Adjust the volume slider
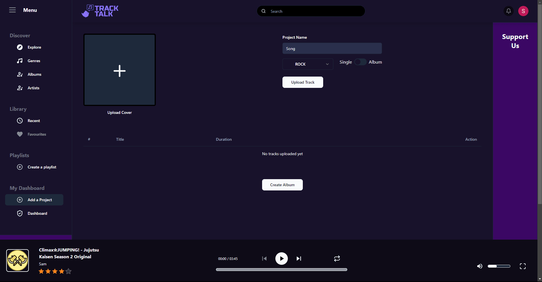Screen dimensions: 542x282 (x=499, y=266)
